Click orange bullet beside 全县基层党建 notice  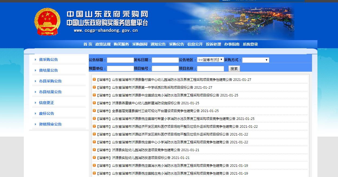pyautogui.click(x=94, y=111)
